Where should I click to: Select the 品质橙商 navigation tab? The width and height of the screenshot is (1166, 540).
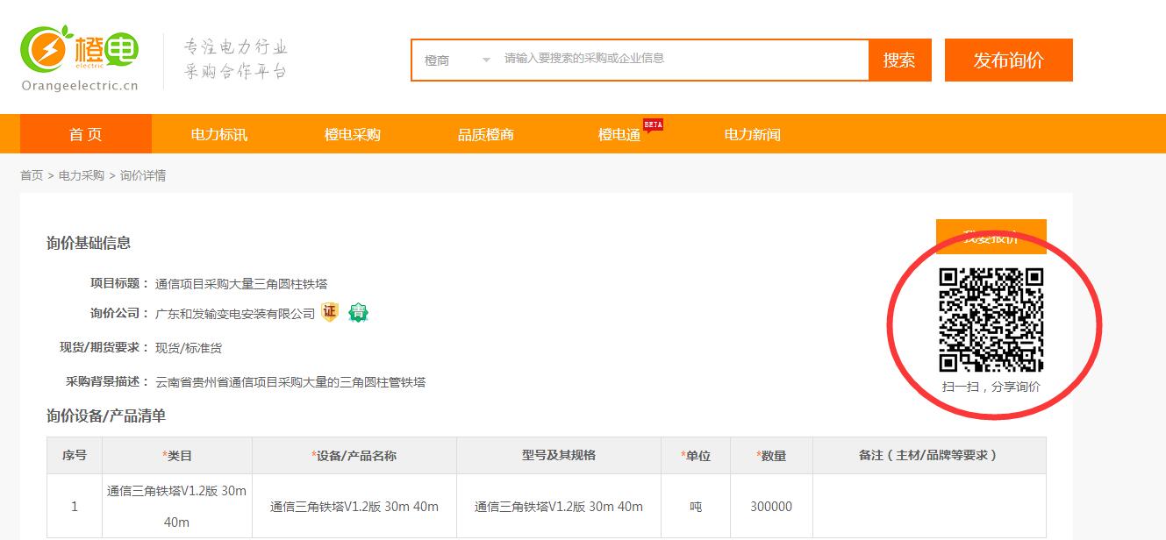point(486,134)
